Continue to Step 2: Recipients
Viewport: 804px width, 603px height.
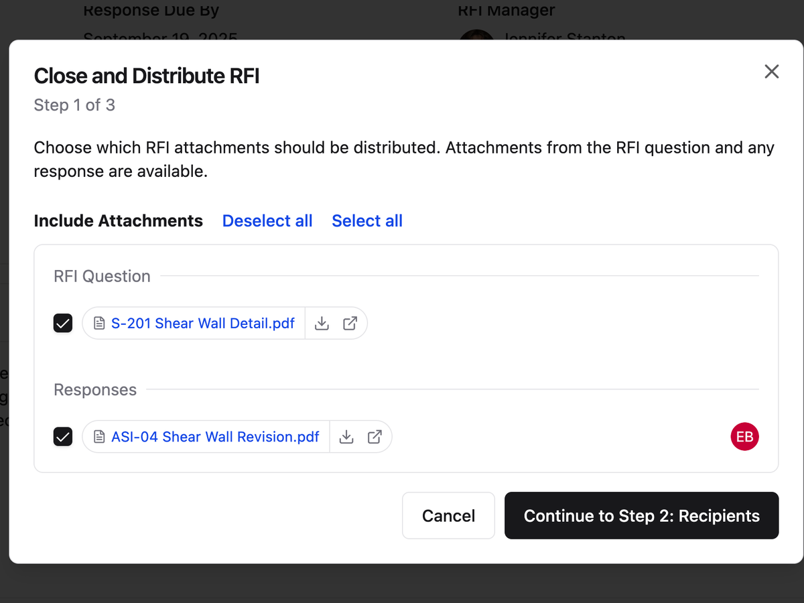click(x=641, y=516)
